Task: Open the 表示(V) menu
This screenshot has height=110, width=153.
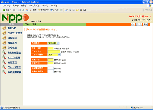Action: pyautogui.click(x=24, y=6)
